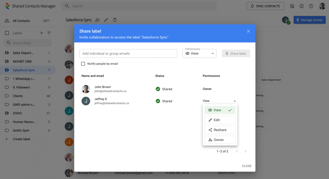
Task: Close the Share label dialog with X
Action: 248,31
